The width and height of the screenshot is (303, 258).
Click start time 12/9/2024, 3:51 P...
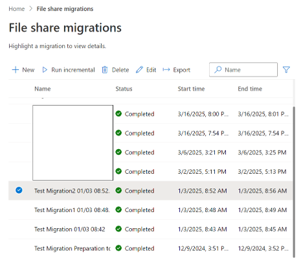(x=203, y=248)
